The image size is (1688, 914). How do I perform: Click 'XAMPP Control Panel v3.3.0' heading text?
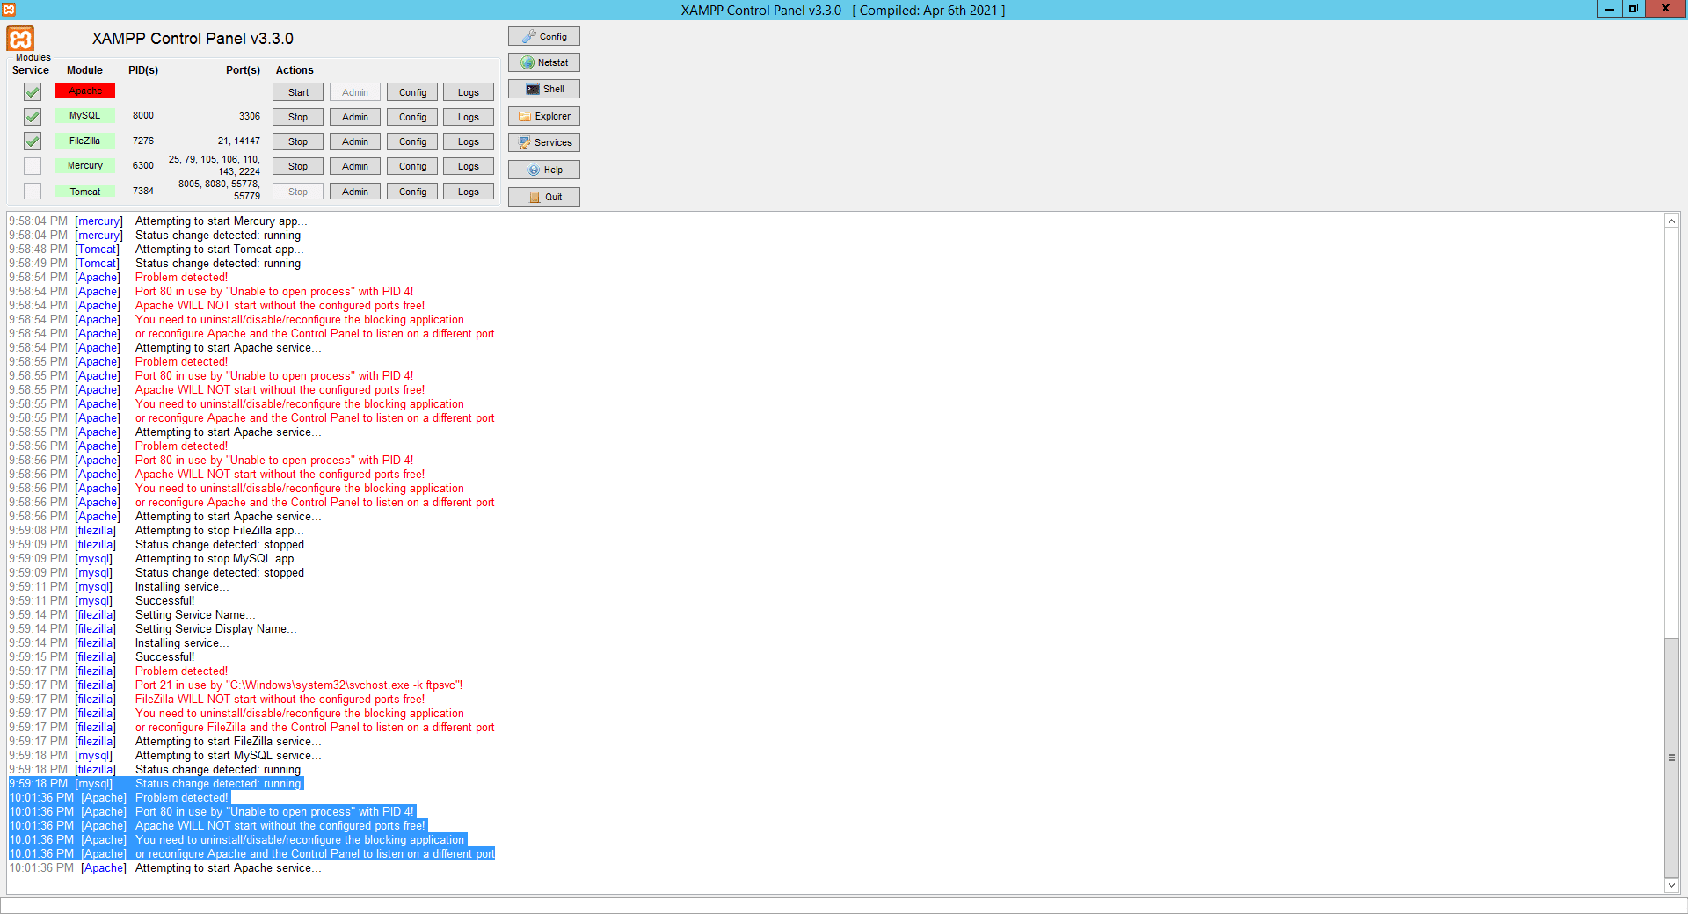pyautogui.click(x=193, y=39)
